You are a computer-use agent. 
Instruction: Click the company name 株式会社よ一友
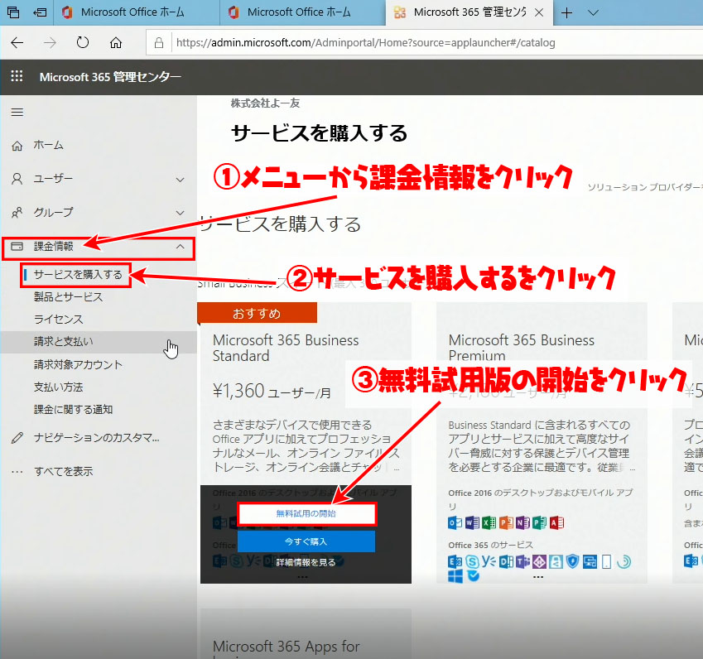(x=265, y=103)
